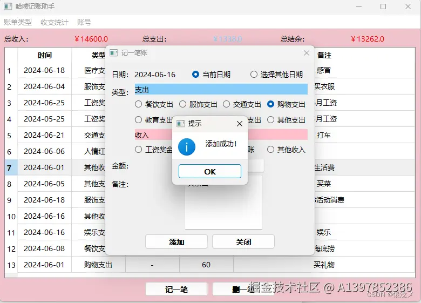This screenshot has height=303, width=421.
Task: Select the 当前日期 radio option
Action: pos(211,75)
